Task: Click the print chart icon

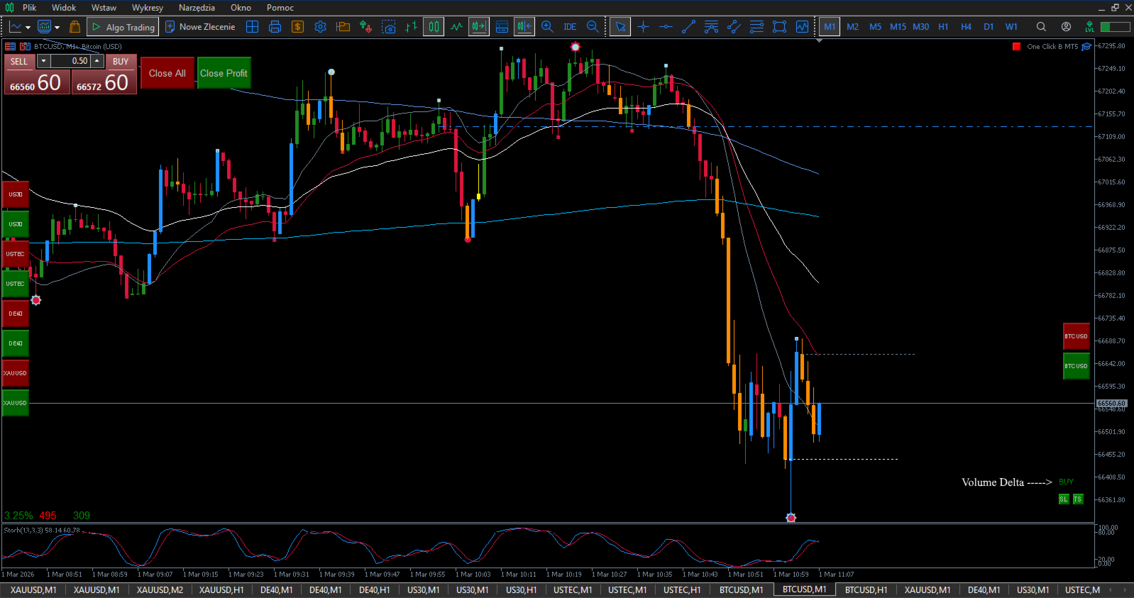Action: point(275,27)
